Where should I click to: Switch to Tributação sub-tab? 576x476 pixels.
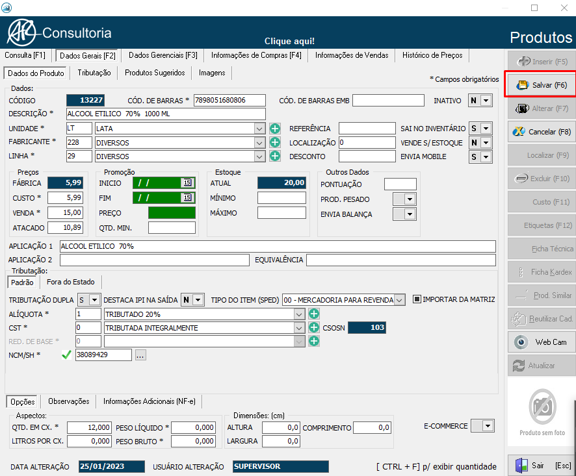pos(94,73)
